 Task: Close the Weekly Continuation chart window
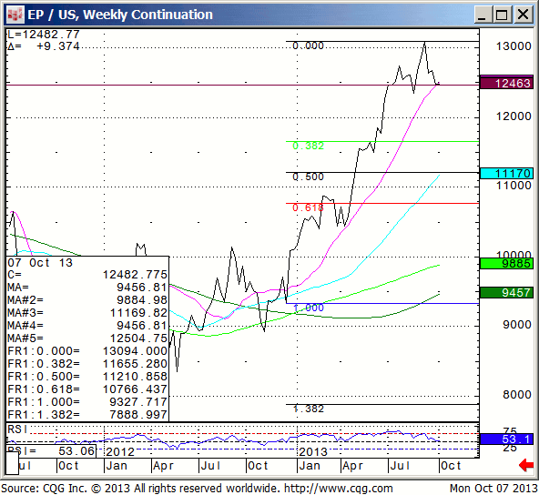pos(523,15)
